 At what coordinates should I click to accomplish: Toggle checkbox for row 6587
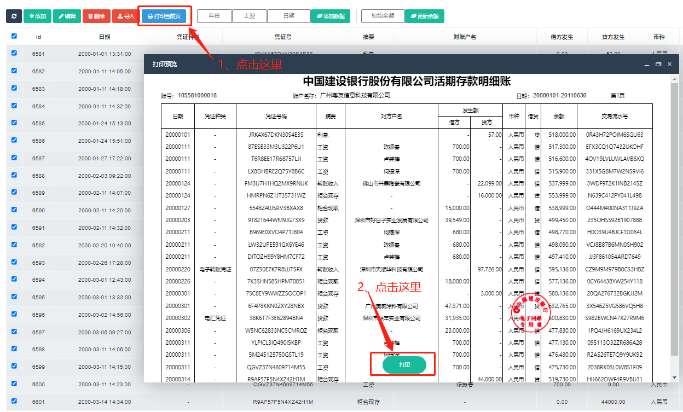14,158
